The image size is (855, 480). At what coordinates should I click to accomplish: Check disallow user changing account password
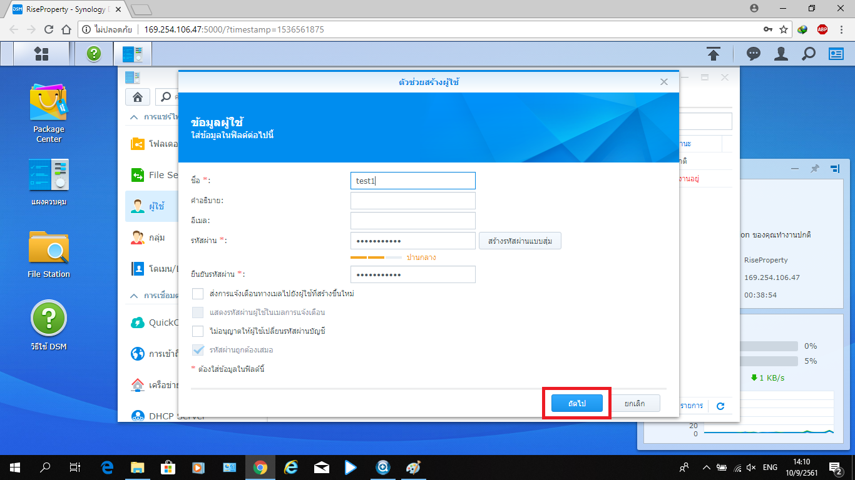click(x=198, y=331)
